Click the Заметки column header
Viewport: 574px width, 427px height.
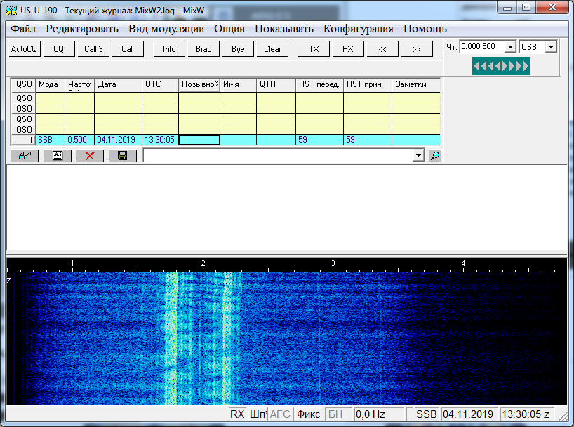point(416,84)
